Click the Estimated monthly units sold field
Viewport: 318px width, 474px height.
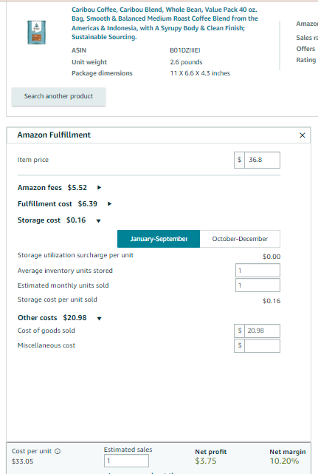click(x=257, y=285)
